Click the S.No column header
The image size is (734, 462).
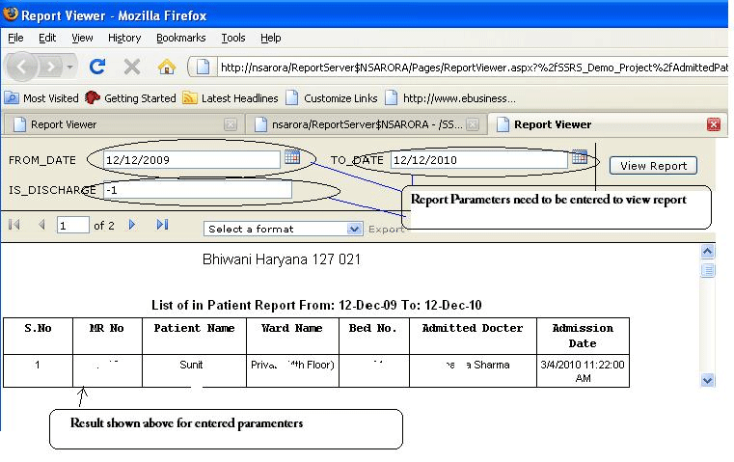[38, 336]
